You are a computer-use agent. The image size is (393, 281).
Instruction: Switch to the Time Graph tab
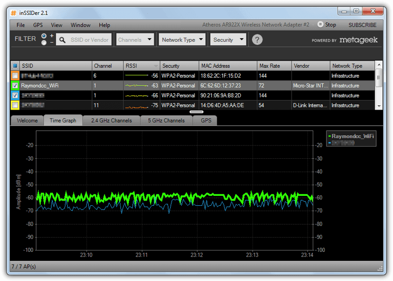pos(63,120)
